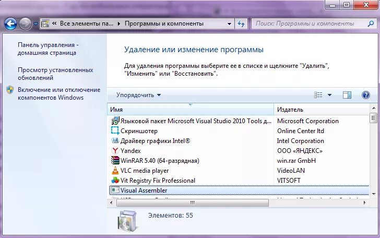Change view with the list view icon
Viewport: 380px width, 238px height.
pos(318,95)
